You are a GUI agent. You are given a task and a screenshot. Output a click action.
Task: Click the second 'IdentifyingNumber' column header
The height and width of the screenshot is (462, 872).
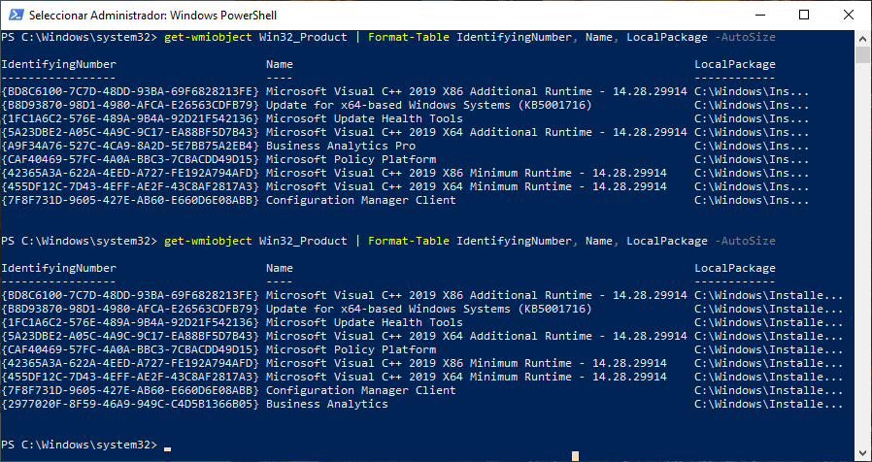[59, 269]
